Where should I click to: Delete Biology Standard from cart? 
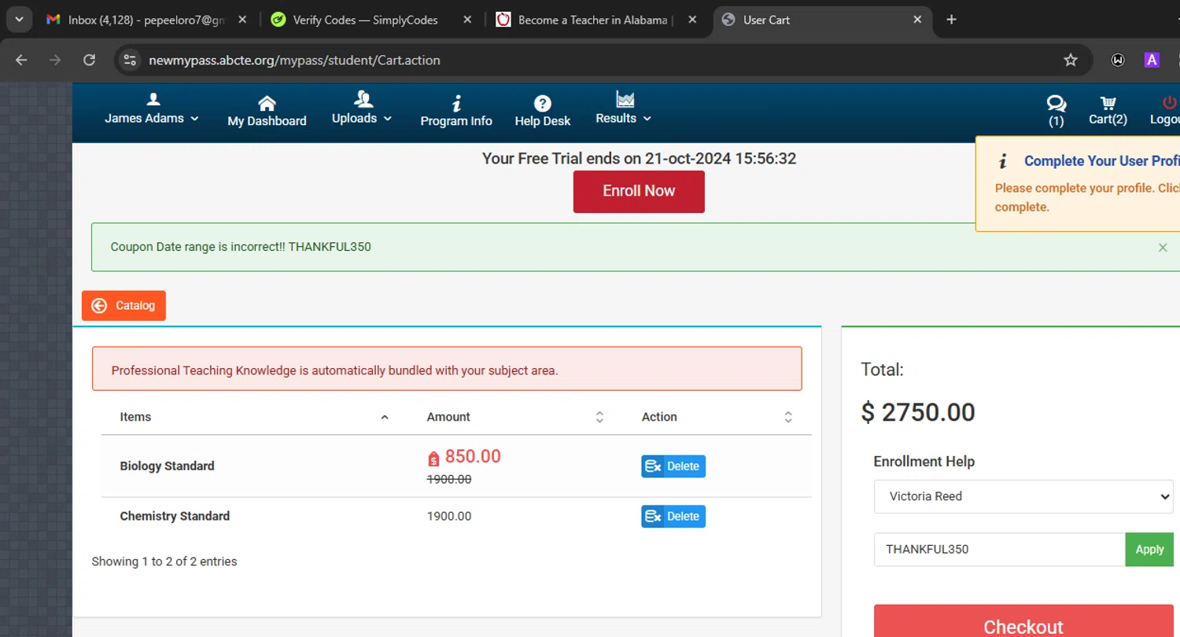coord(673,466)
